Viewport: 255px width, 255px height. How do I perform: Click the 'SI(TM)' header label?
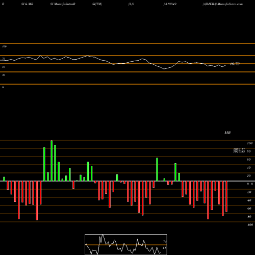[x=97, y=4]
